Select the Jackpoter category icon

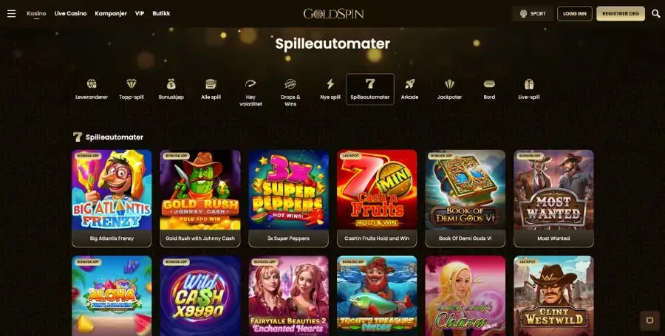point(449,84)
